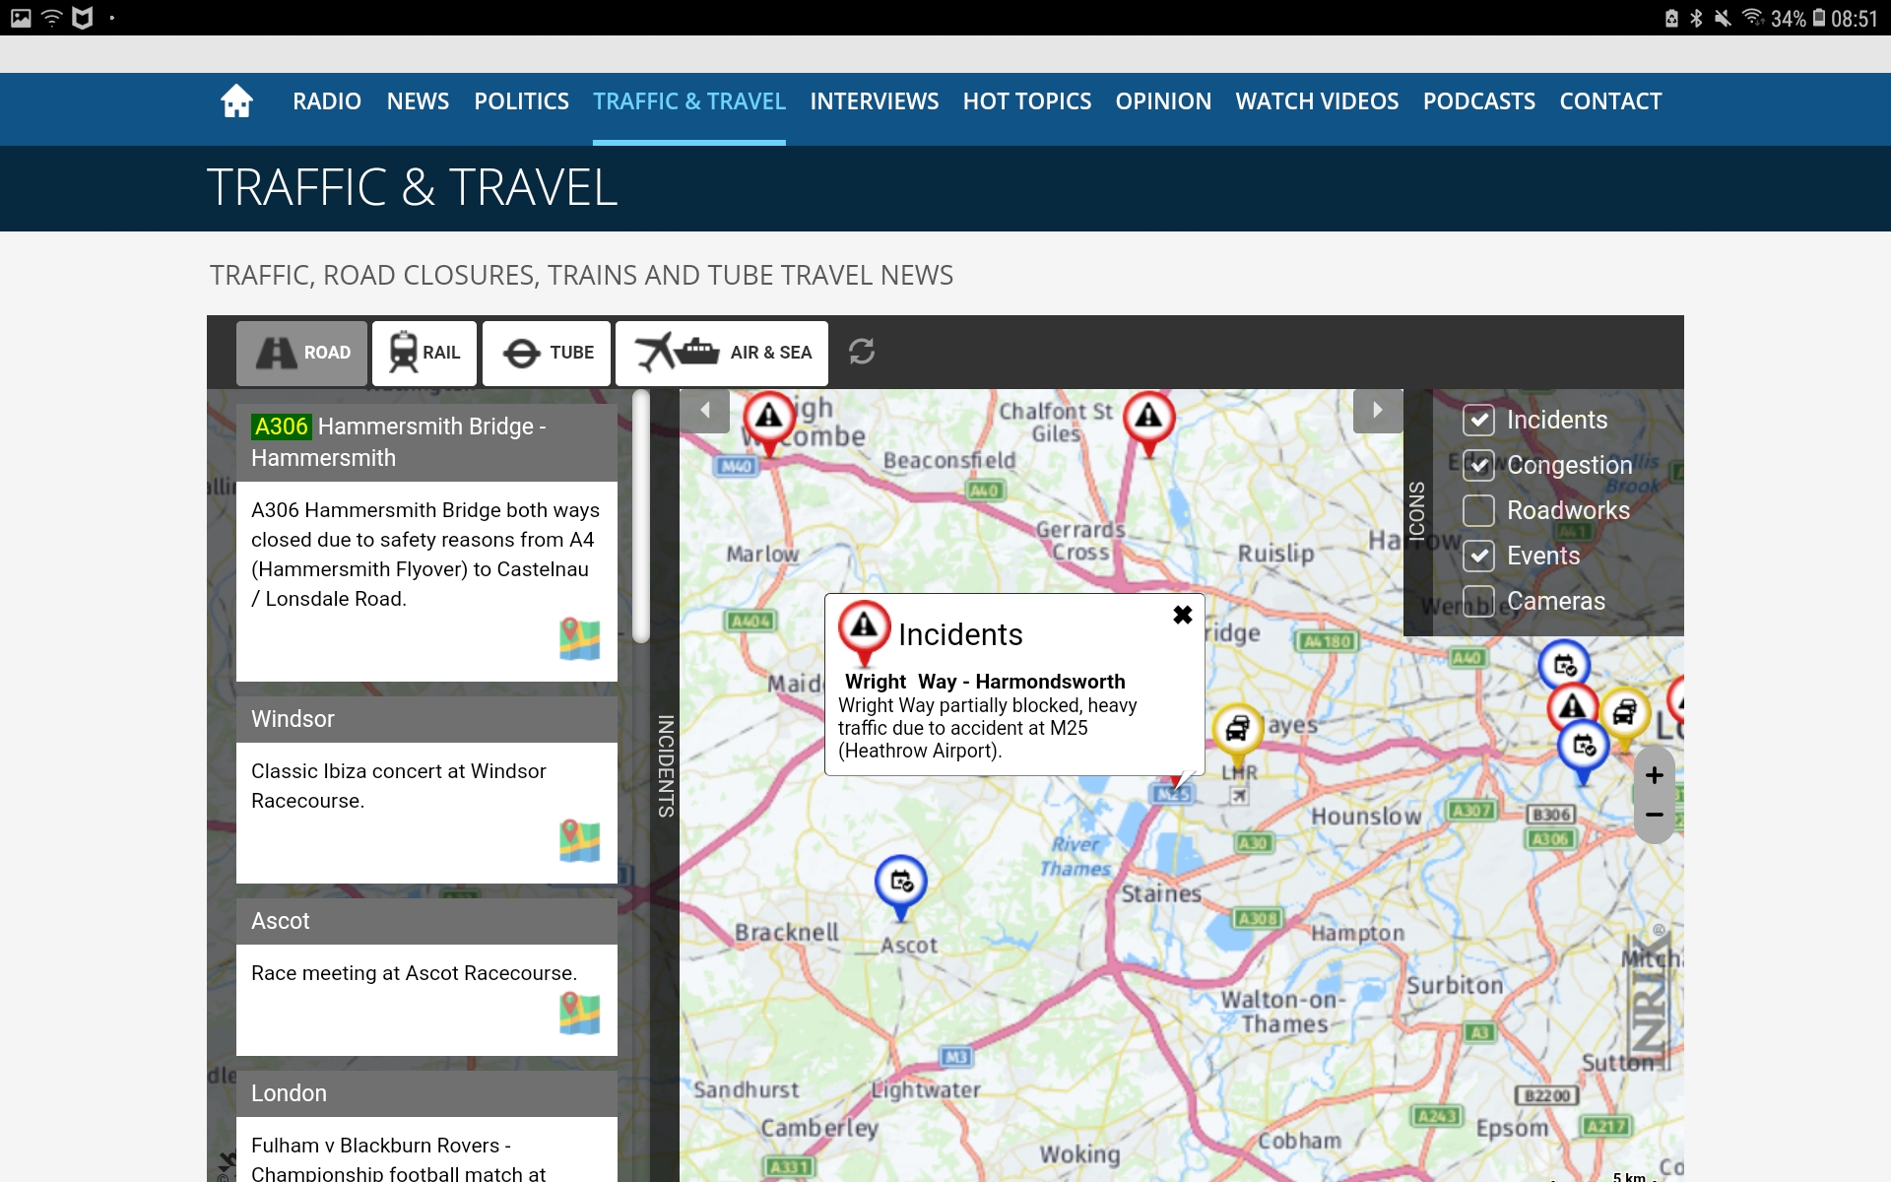The height and width of the screenshot is (1182, 1891).
Task: Click the Wright Way - Harmondsworth title
Action: pyautogui.click(x=985, y=682)
